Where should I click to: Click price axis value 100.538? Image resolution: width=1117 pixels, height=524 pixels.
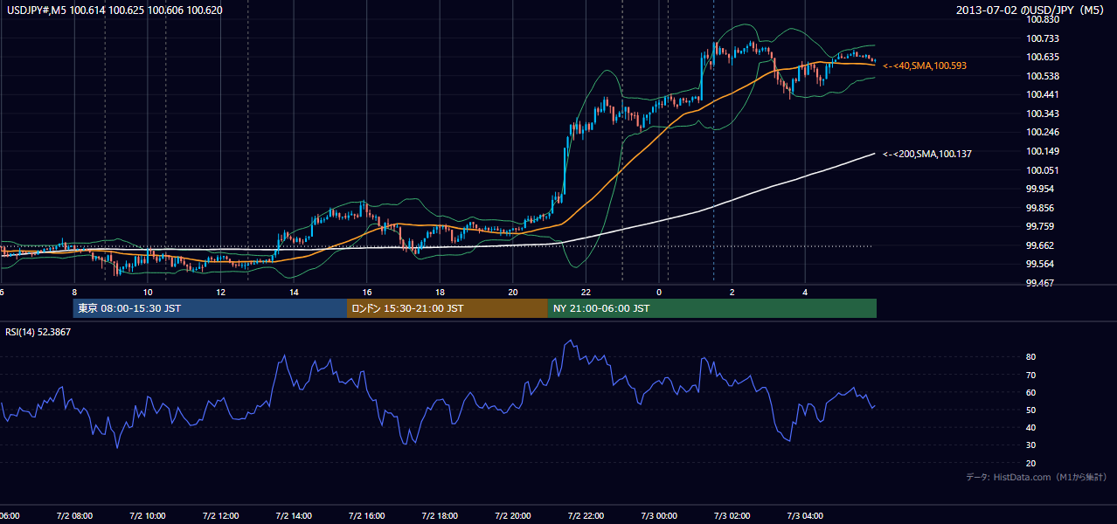1043,76
